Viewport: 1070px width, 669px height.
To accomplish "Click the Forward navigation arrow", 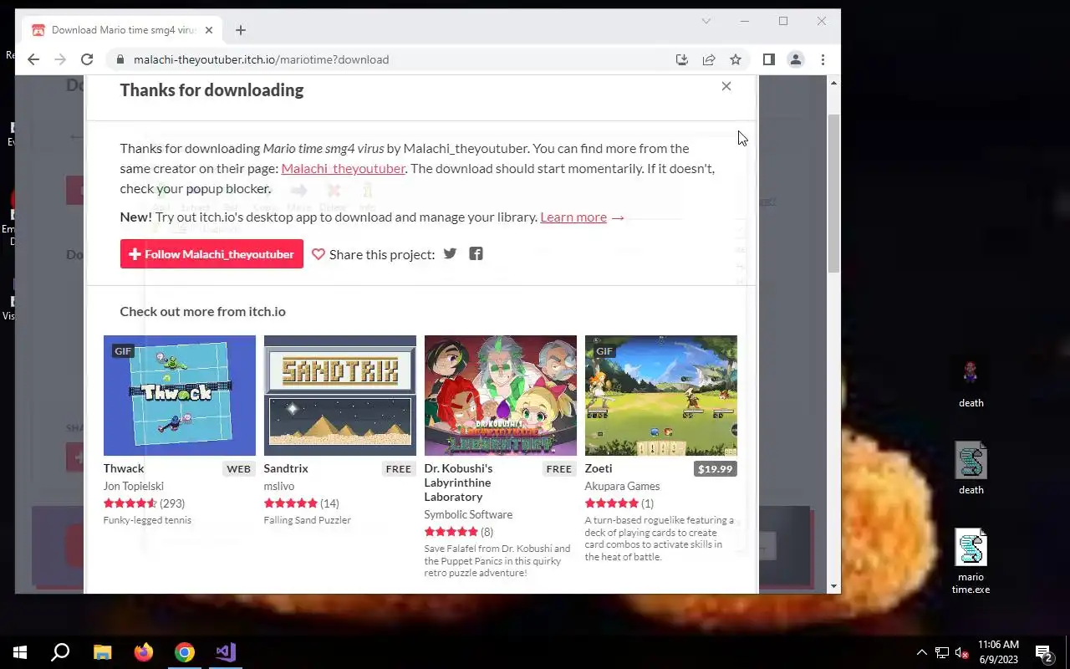I will pyautogui.click(x=60, y=59).
